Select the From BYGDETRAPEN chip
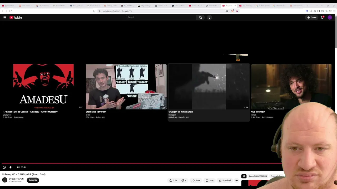Image resolution: width=337 pixels, height=189 pixels. pos(258,176)
